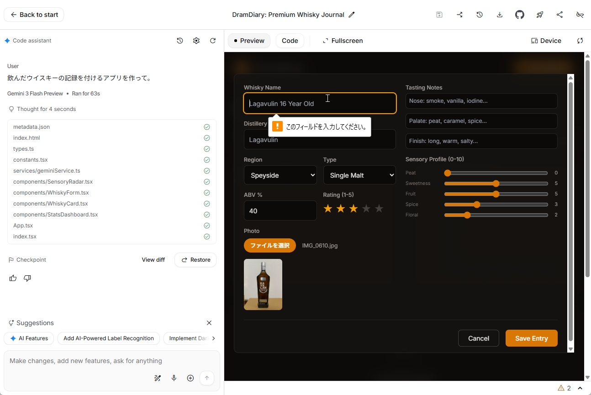Adjust the Fruit slider
Image resolution: width=591 pixels, height=395 pixels.
[496, 194]
